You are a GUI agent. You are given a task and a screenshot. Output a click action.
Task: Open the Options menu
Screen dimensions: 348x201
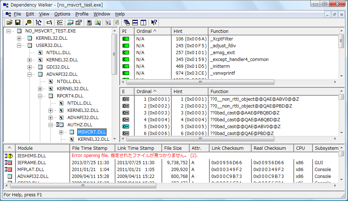(62, 14)
